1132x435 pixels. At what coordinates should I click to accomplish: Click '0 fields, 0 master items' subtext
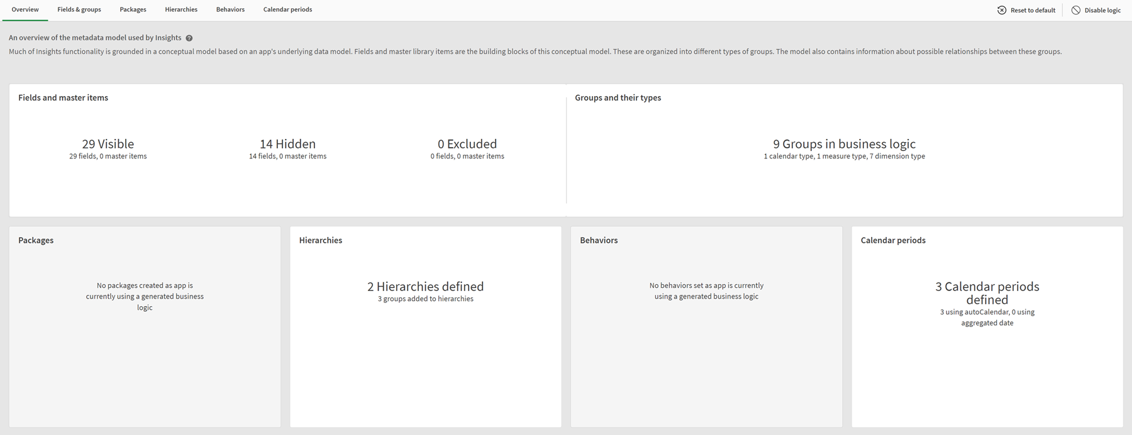coord(467,156)
